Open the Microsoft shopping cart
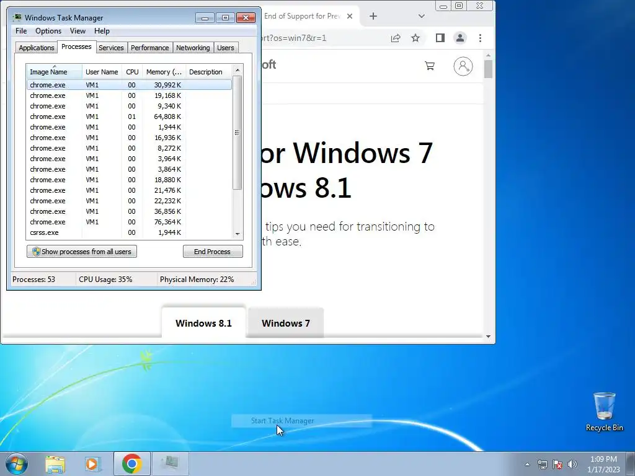 (430, 66)
